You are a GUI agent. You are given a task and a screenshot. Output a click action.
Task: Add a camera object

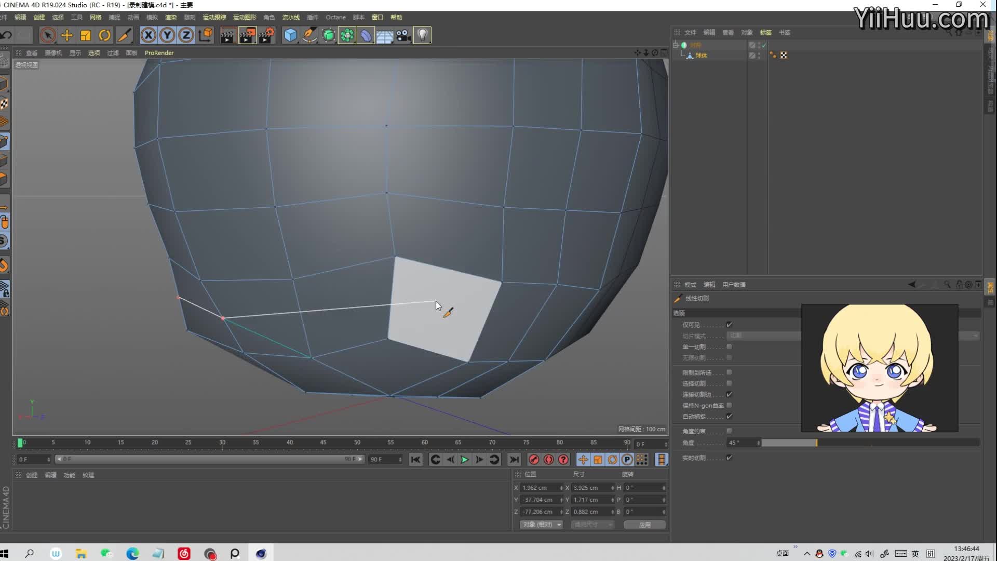[x=403, y=35]
